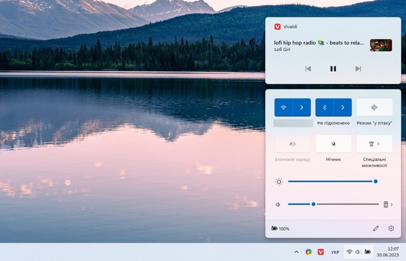Open battery settings showing 100%

pyautogui.click(x=280, y=229)
